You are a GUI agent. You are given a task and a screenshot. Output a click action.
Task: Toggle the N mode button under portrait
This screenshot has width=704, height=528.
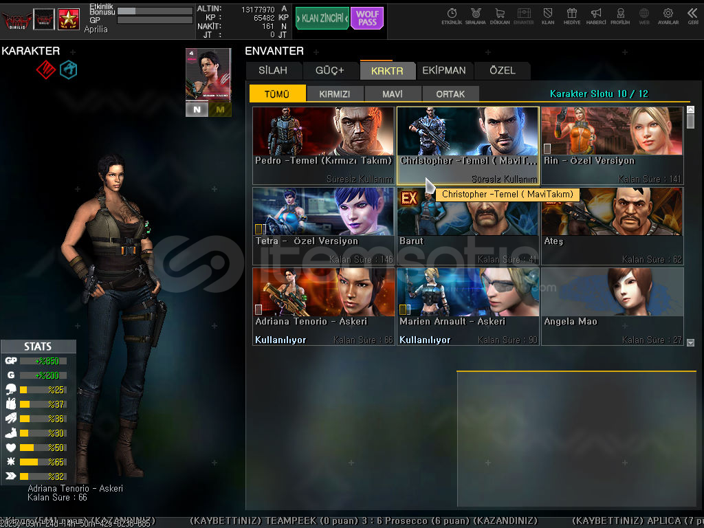197,109
